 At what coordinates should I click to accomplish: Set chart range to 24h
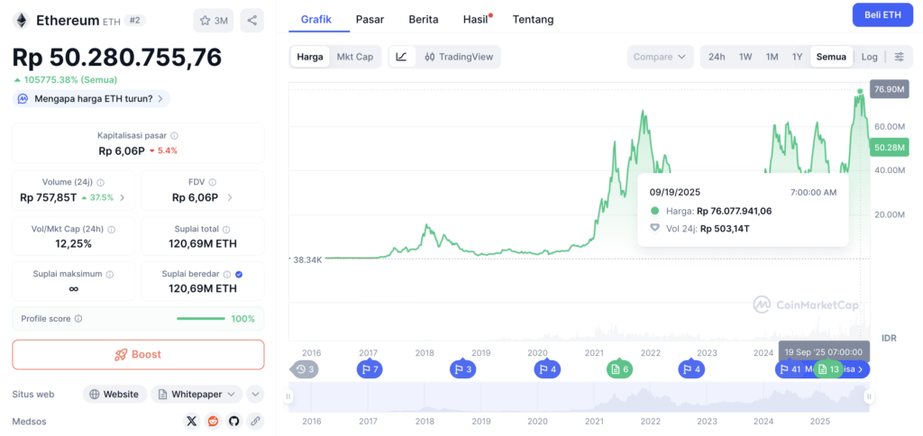pos(717,57)
